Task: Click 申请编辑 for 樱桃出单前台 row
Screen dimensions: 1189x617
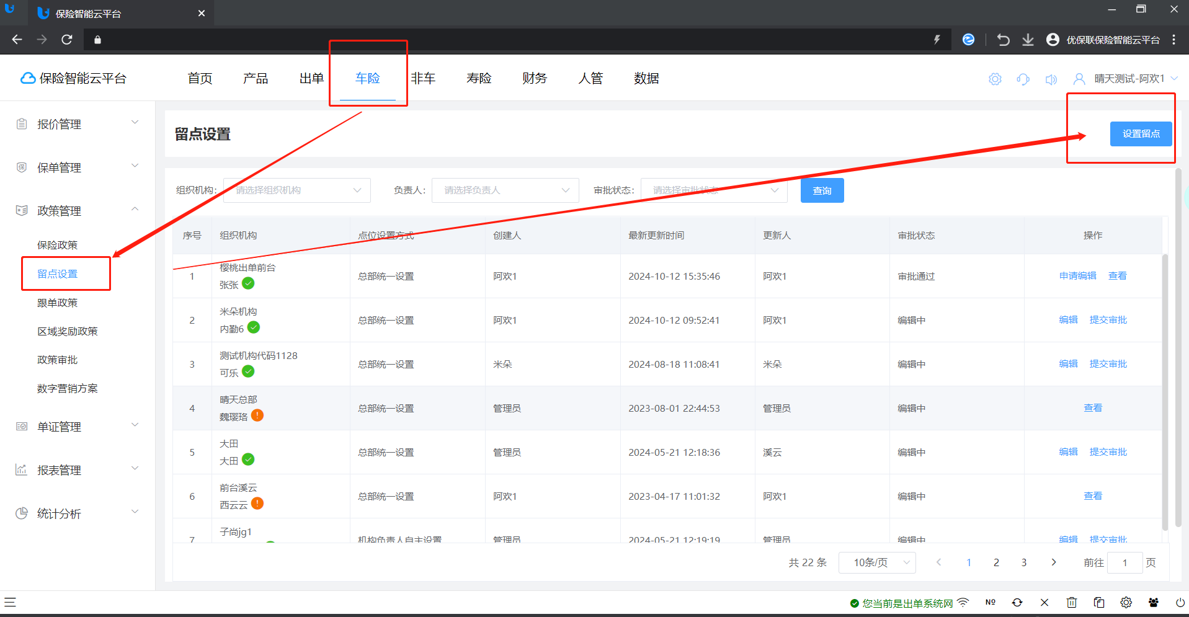Action: 1077,276
